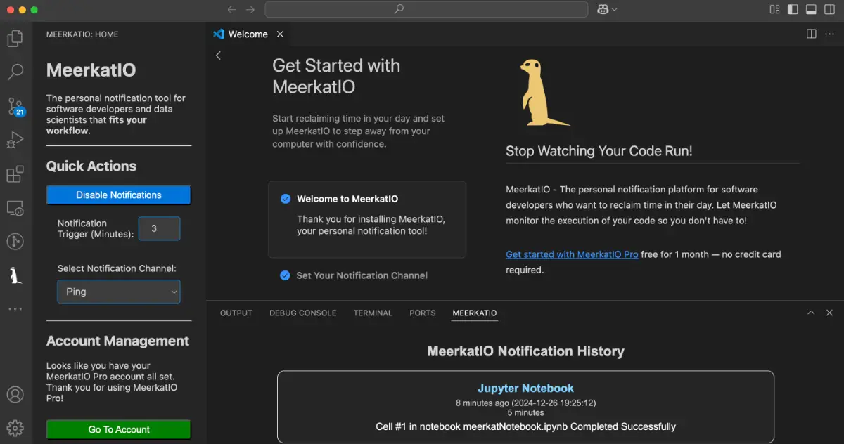Open the Customize Layout icon top right
The width and height of the screenshot is (844, 444).
[774, 9]
